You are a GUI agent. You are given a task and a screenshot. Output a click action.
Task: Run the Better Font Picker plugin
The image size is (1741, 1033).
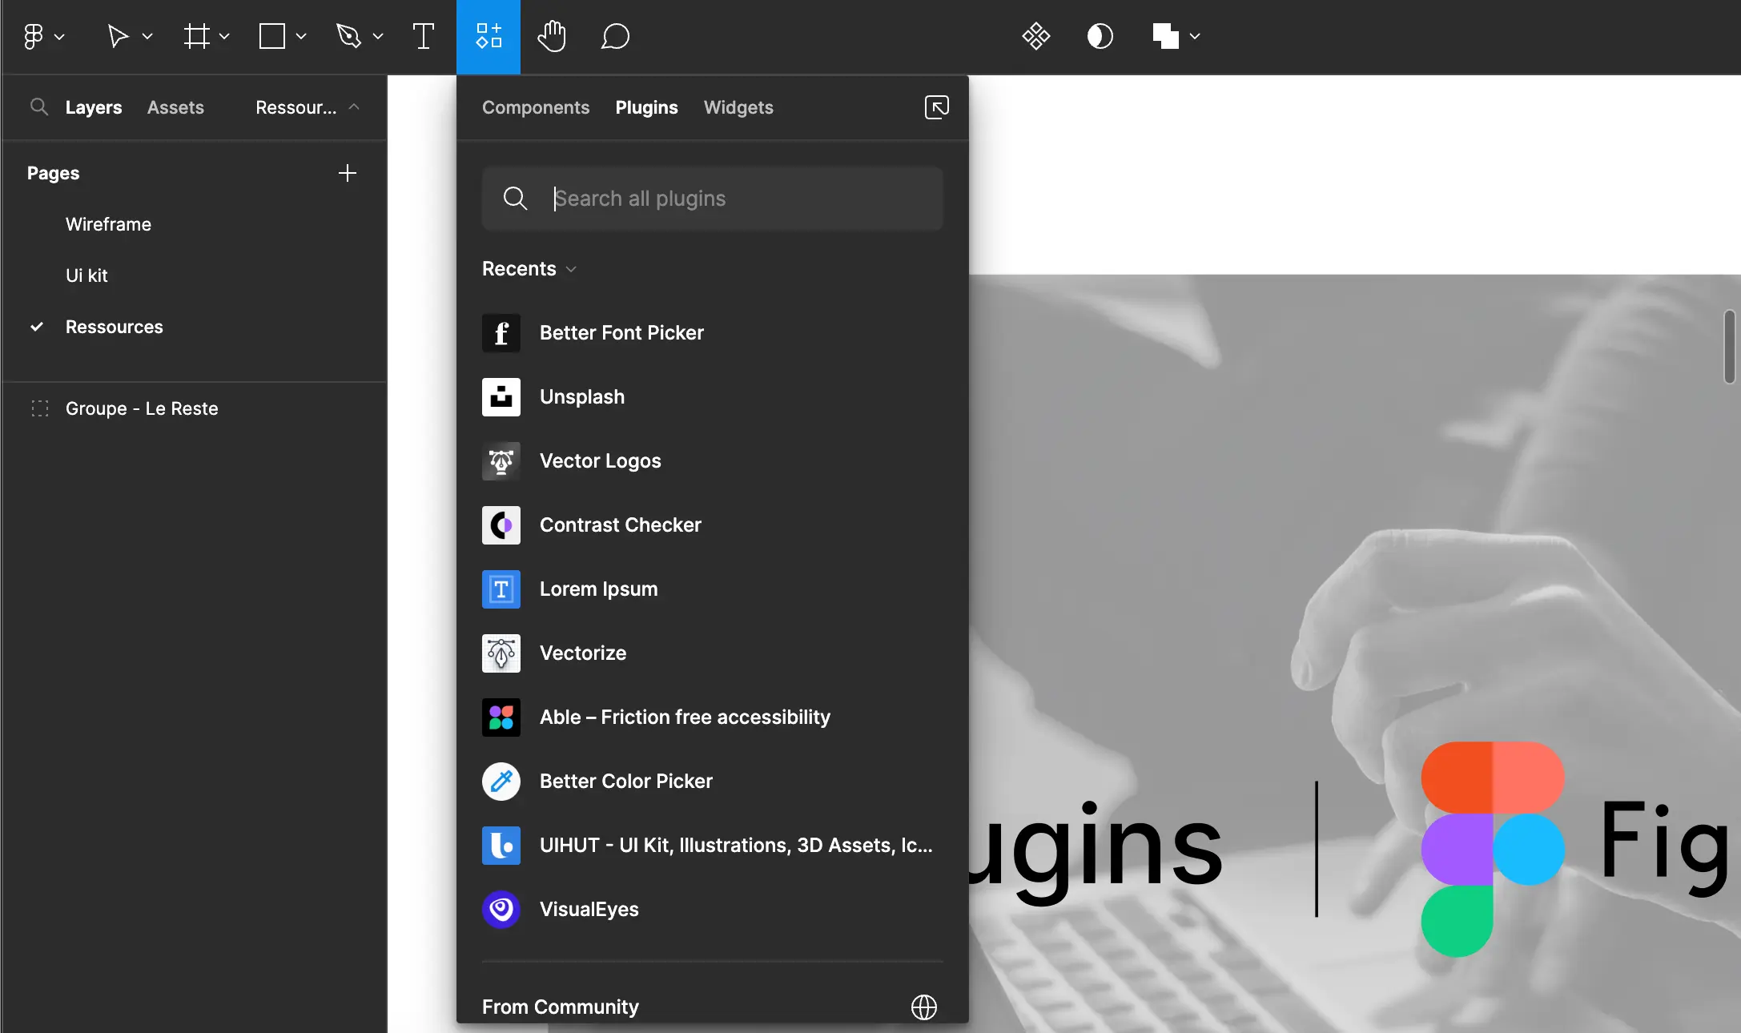(x=713, y=333)
